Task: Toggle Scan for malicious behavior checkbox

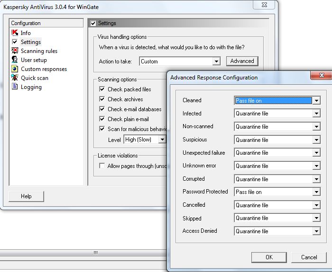Action: pyautogui.click(x=102, y=129)
